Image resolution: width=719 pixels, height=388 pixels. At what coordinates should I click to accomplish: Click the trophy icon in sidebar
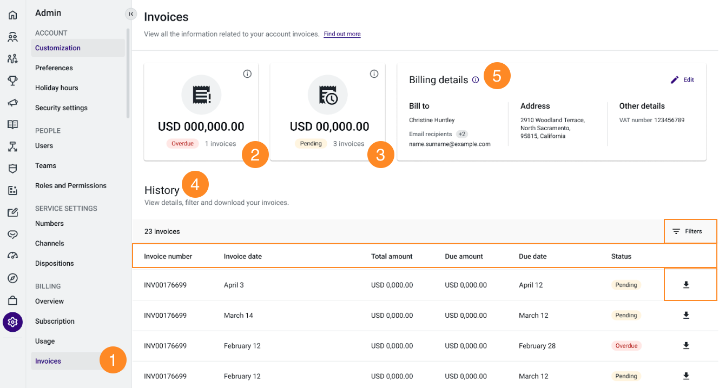[x=12, y=81]
